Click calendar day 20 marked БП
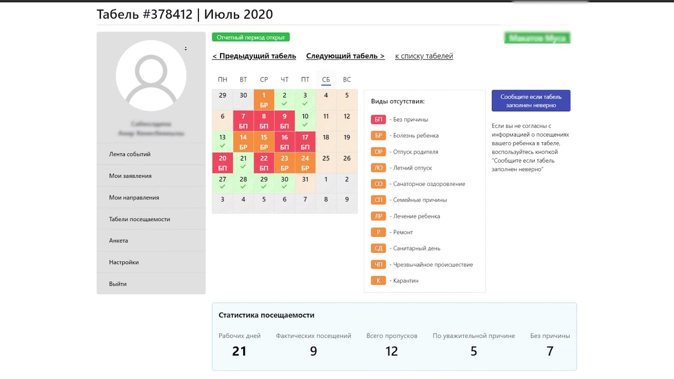Image resolution: width=674 pixels, height=379 pixels. coord(223,163)
